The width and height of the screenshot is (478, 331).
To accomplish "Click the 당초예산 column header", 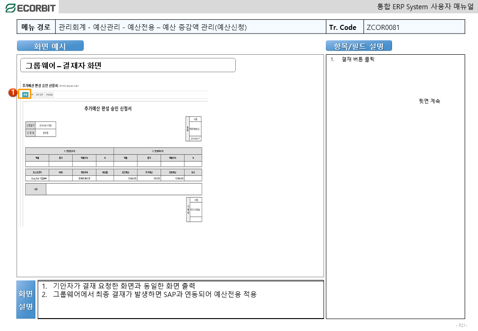I will (x=125, y=172).
